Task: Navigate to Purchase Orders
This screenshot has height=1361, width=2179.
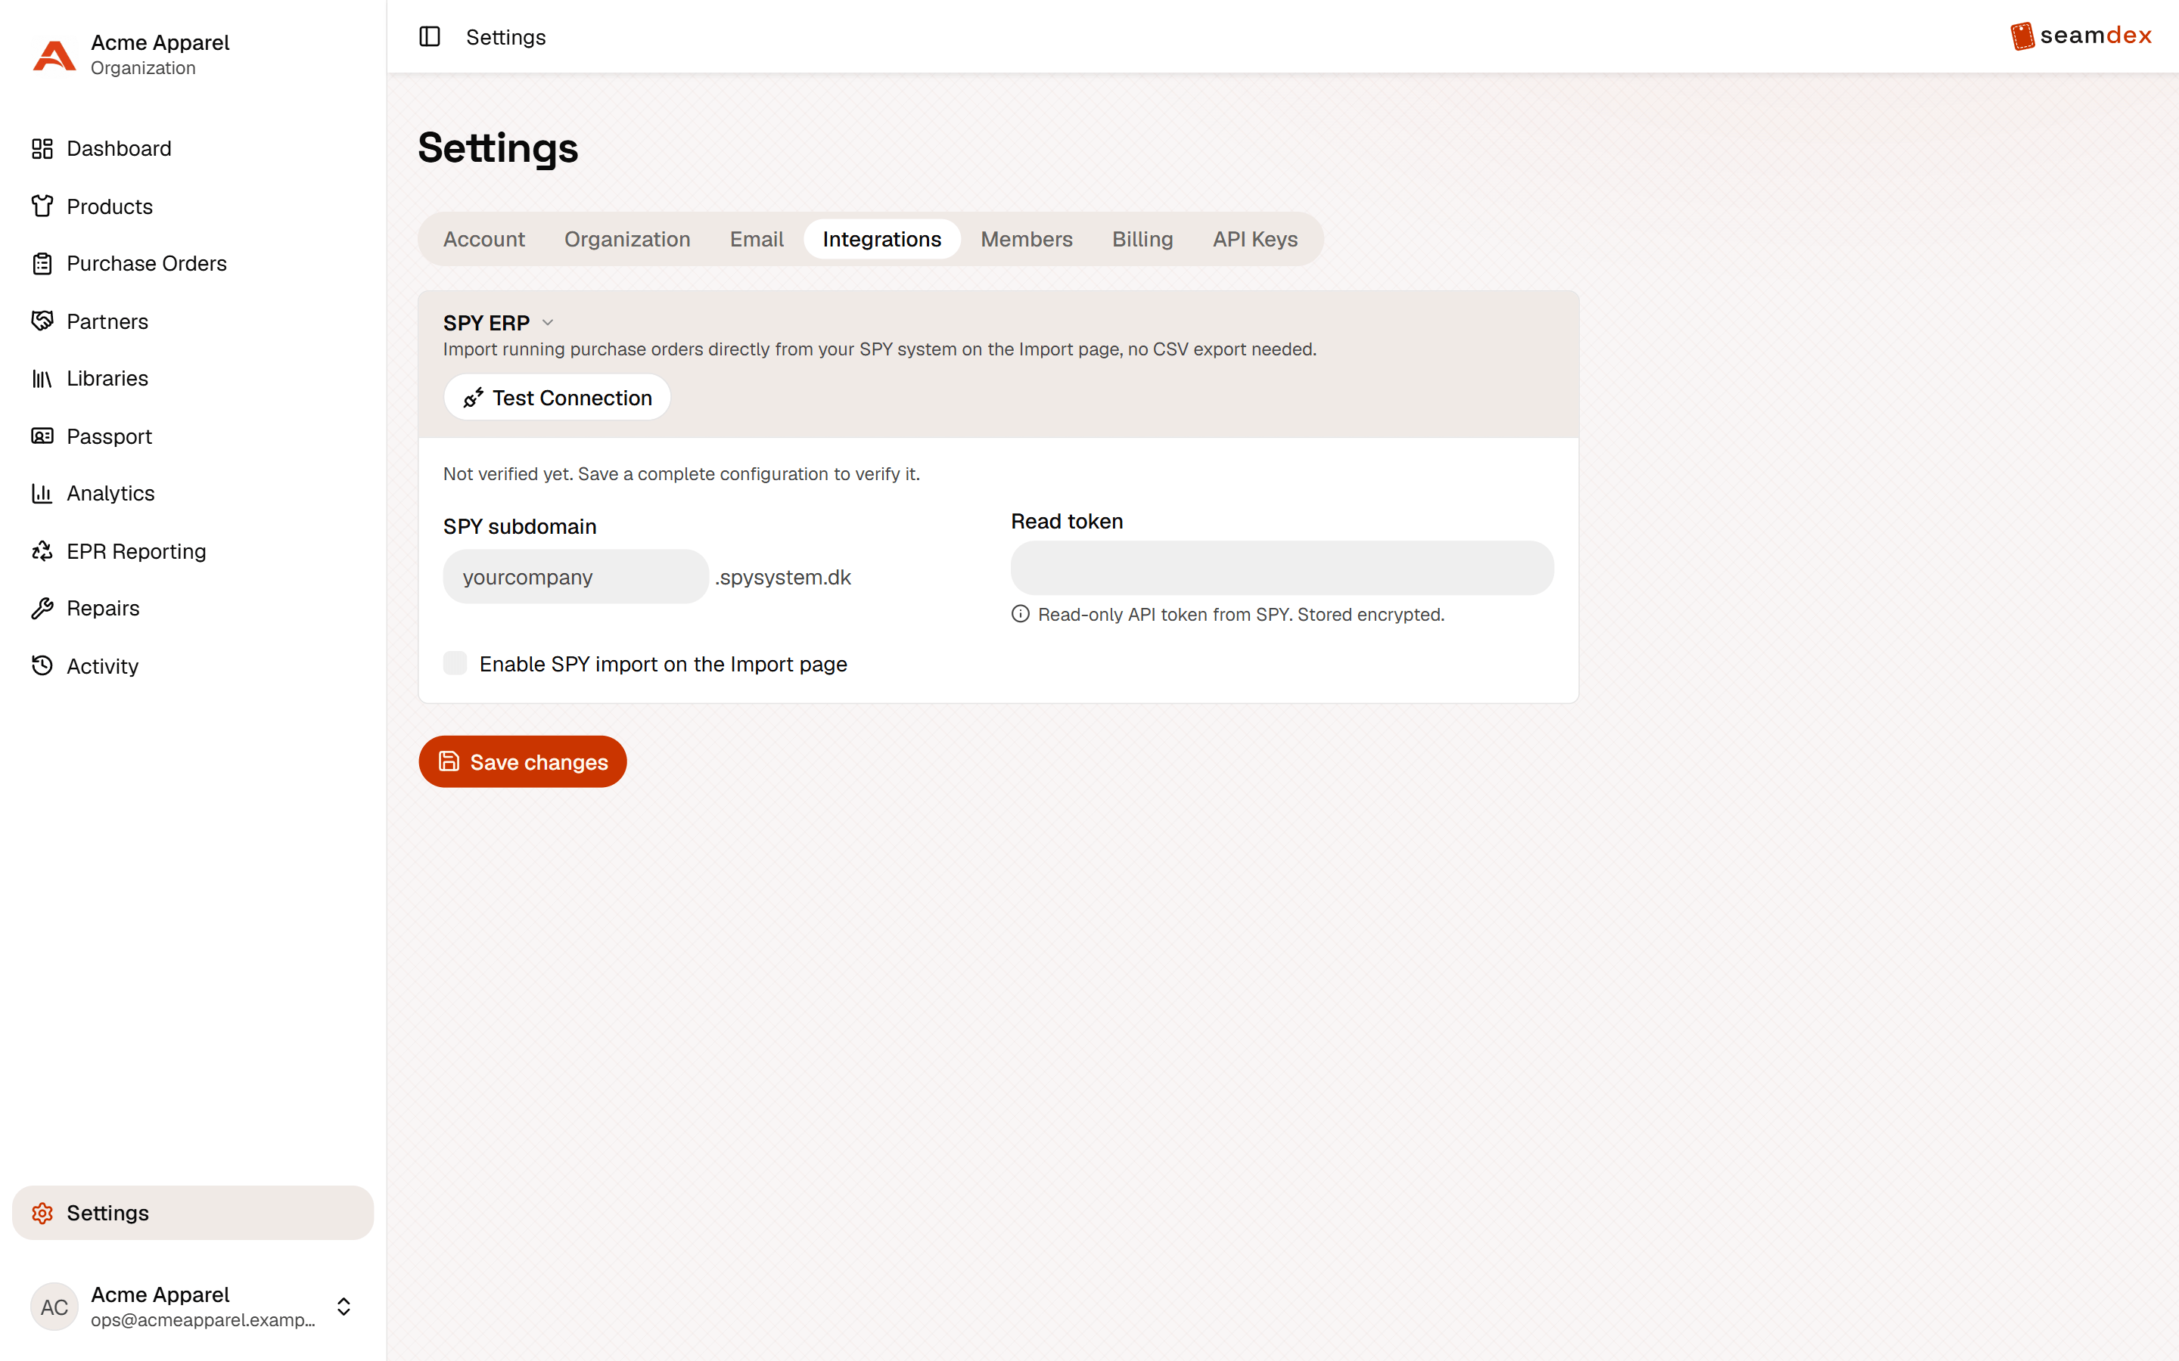Action: point(193,264)
